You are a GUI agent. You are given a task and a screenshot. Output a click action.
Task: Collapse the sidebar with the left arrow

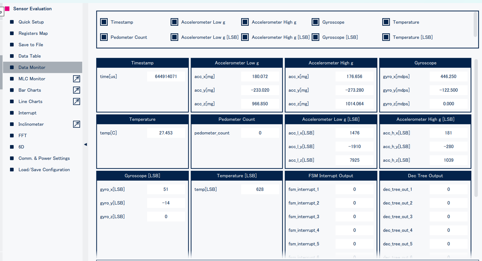click(86, 144)
